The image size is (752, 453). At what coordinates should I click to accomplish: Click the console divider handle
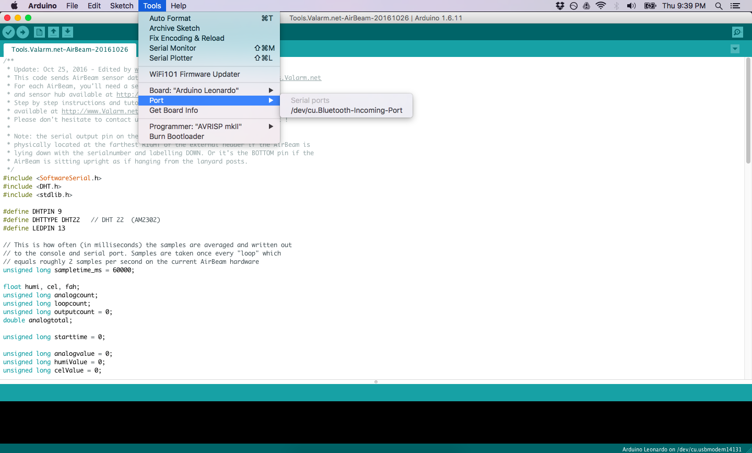point(376,382)
